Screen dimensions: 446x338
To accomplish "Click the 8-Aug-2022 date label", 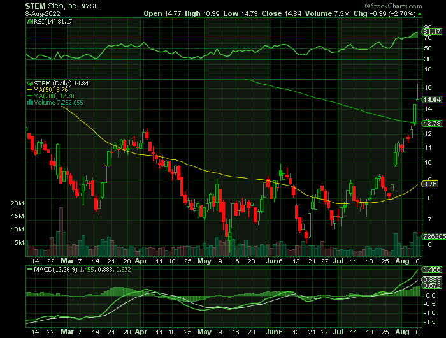I will click(x=43, y=13).
